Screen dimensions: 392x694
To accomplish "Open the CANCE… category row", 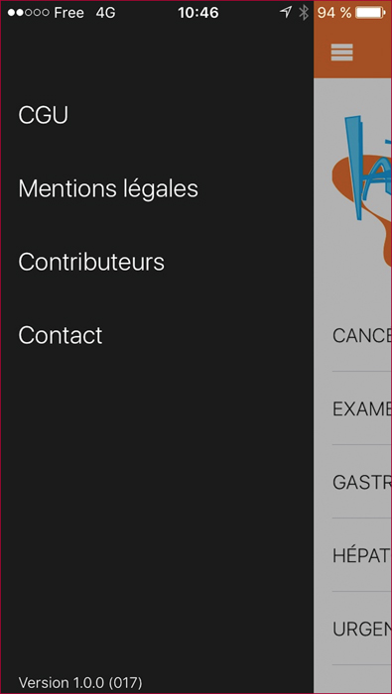I will tap(362, 335).
